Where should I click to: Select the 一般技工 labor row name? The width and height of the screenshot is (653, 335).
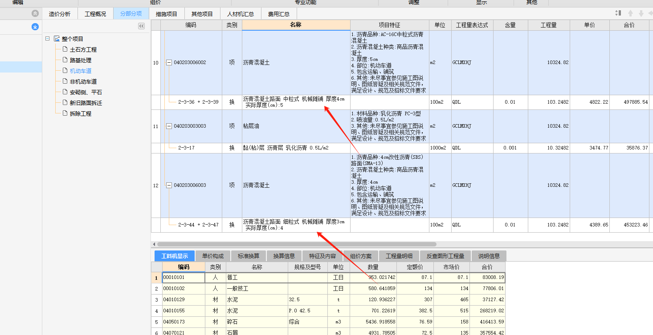click(x=257, y=288)
